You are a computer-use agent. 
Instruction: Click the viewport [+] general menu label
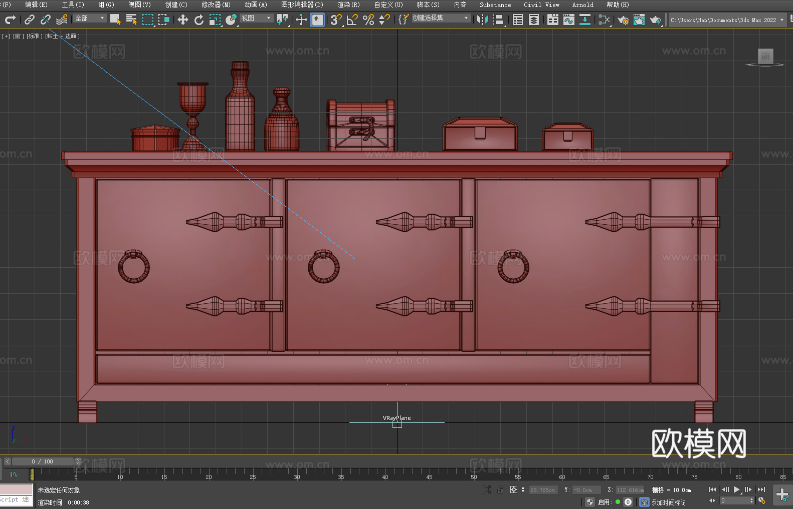(x=6, y=36)
